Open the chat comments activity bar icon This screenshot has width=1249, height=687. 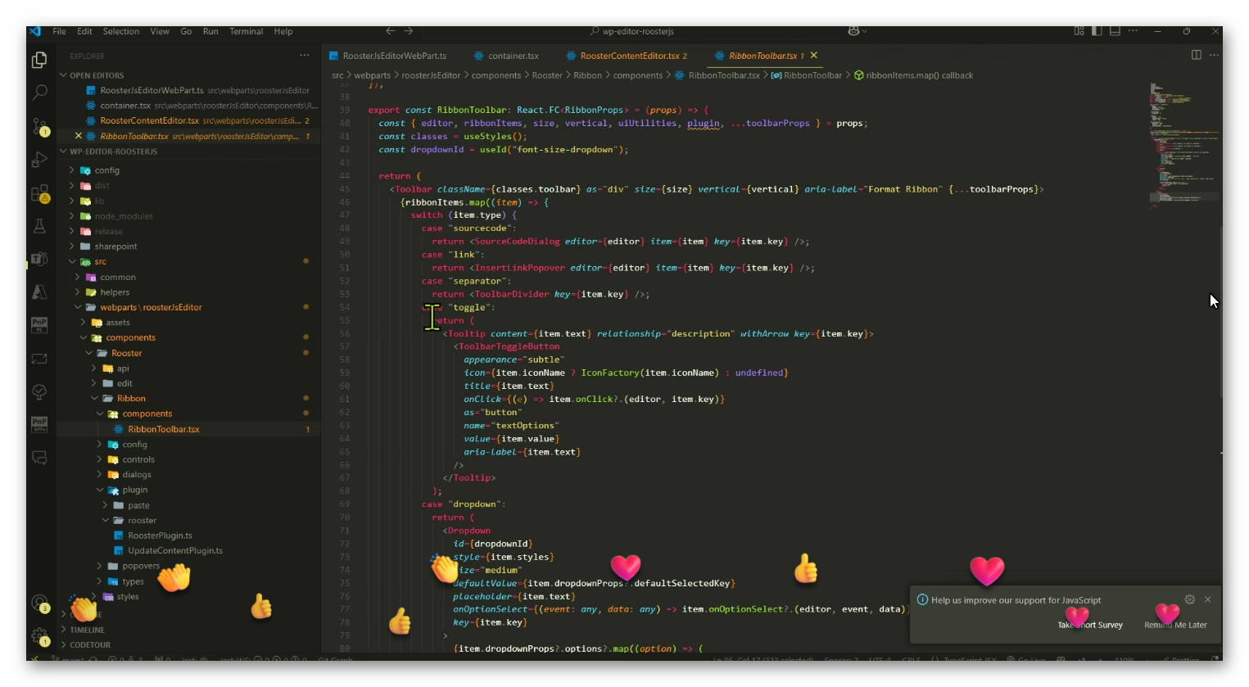(x=39, y=457)
